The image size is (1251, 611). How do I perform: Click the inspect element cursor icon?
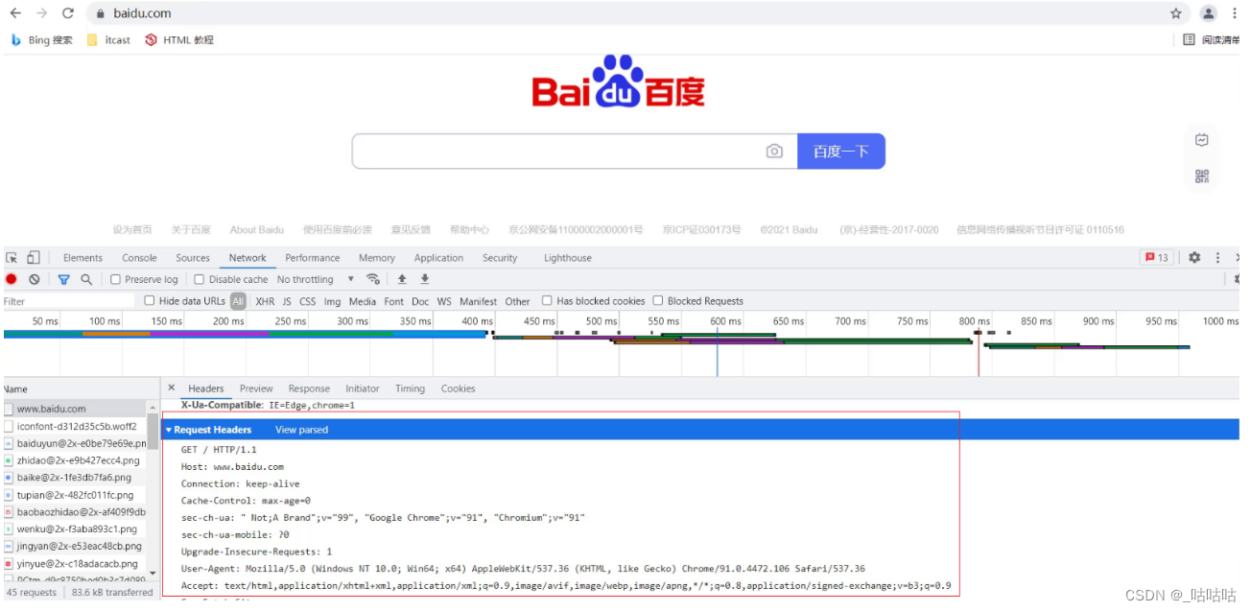point(13,257)
